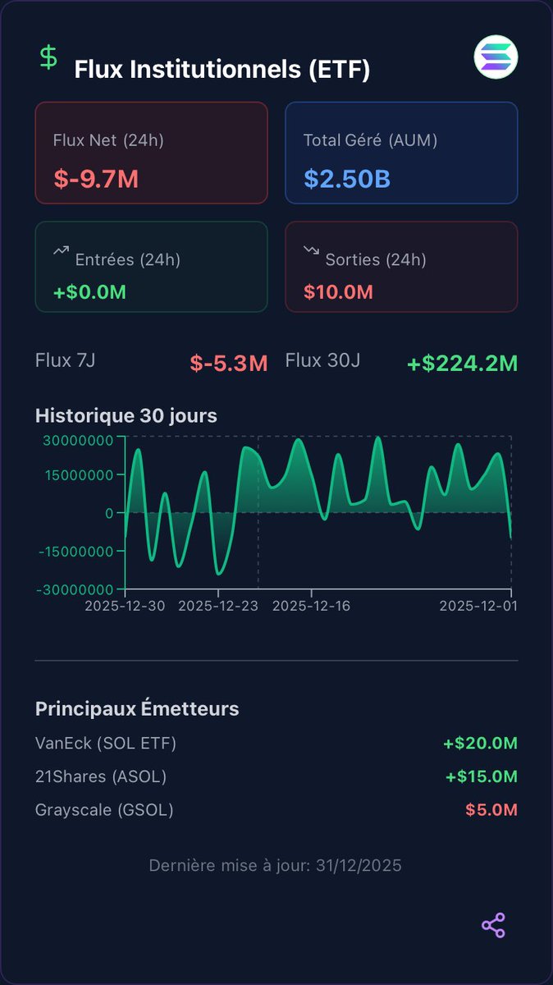This screenshot has width=553, height=985.
Task: Click the Dernière mise à jour date
Action: pos(276,865)
